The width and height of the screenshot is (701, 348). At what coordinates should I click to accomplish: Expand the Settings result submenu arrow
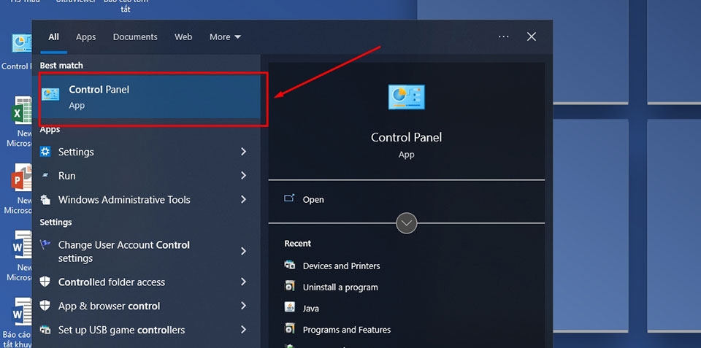coord(244,152)
